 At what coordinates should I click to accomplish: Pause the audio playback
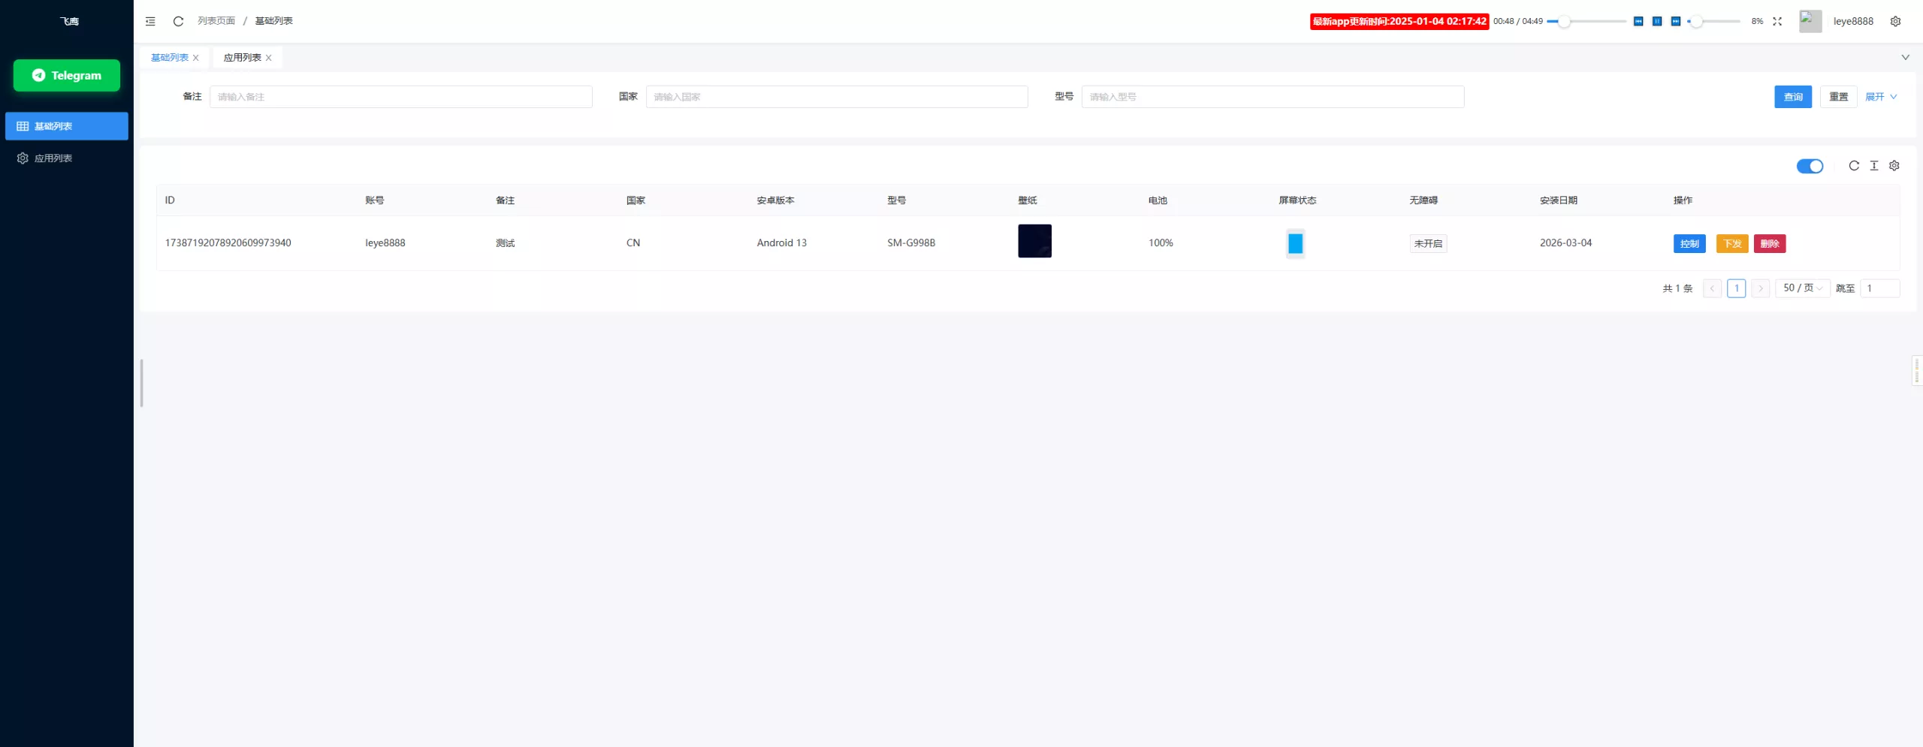1657,21
